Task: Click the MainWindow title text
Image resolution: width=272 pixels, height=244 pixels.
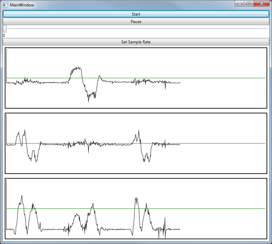Action: (22, 5)
